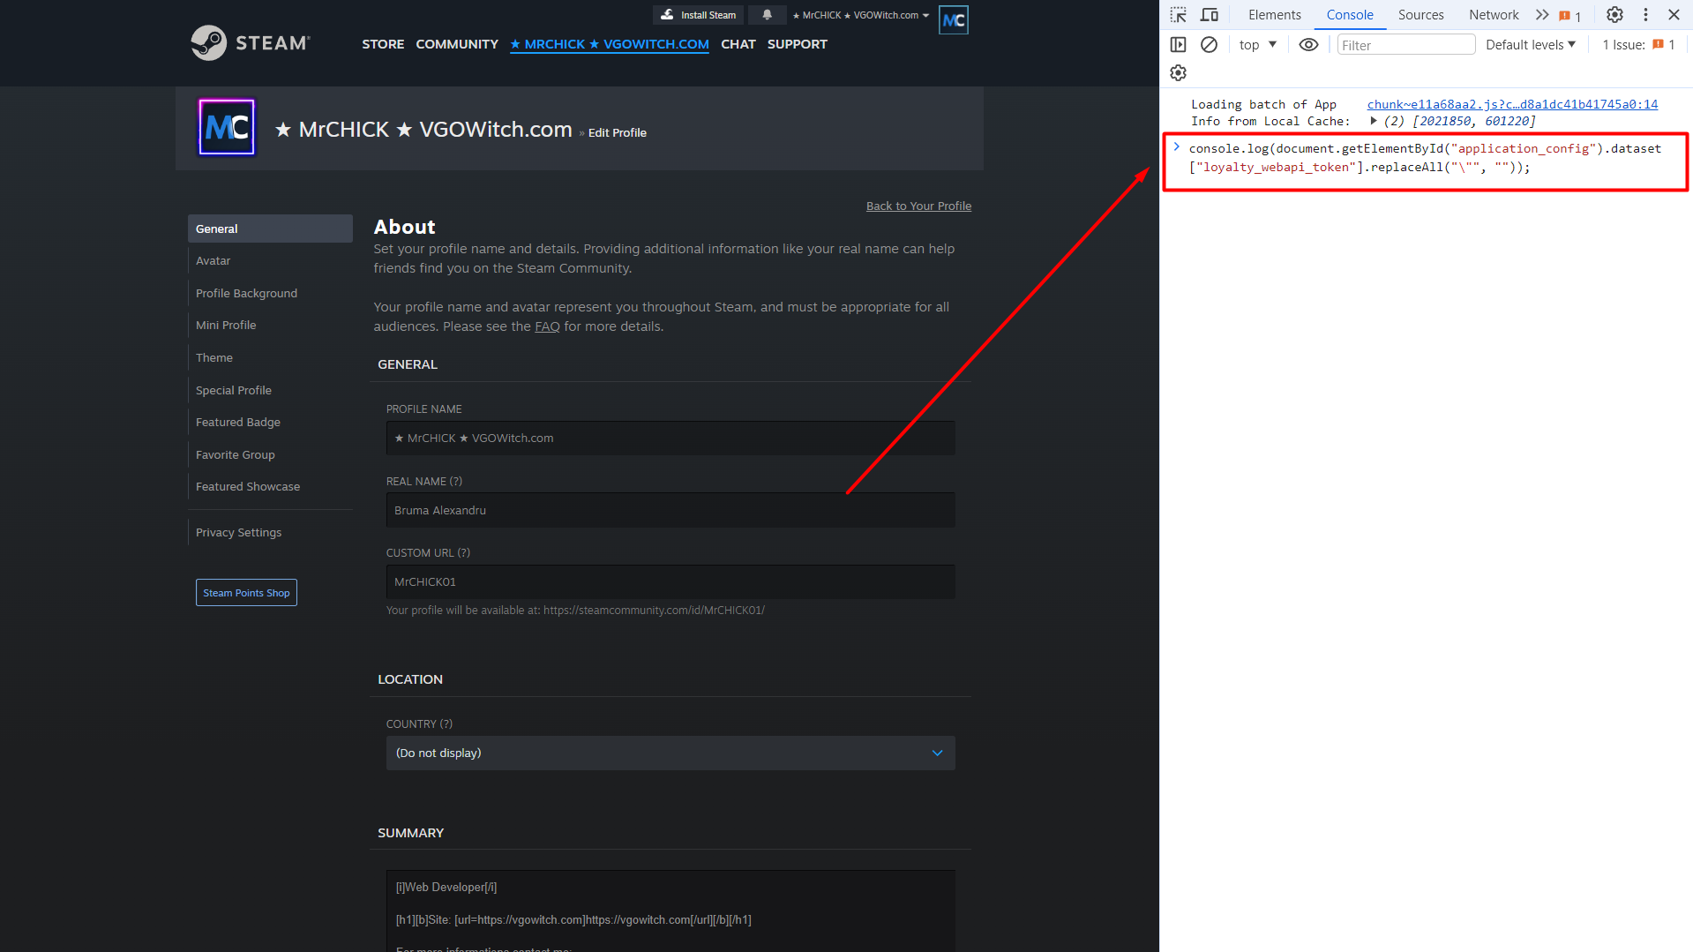Viewport: 1693px width, 952px height.
Task: Show the console sidebar
Action: (x=1178, y=45)
